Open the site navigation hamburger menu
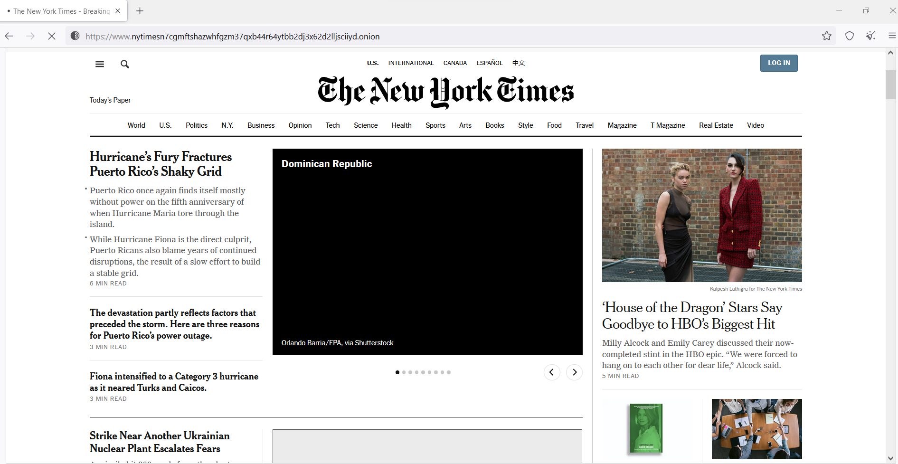Viewport: 898px width, 464px height. [x=99, y=64]
